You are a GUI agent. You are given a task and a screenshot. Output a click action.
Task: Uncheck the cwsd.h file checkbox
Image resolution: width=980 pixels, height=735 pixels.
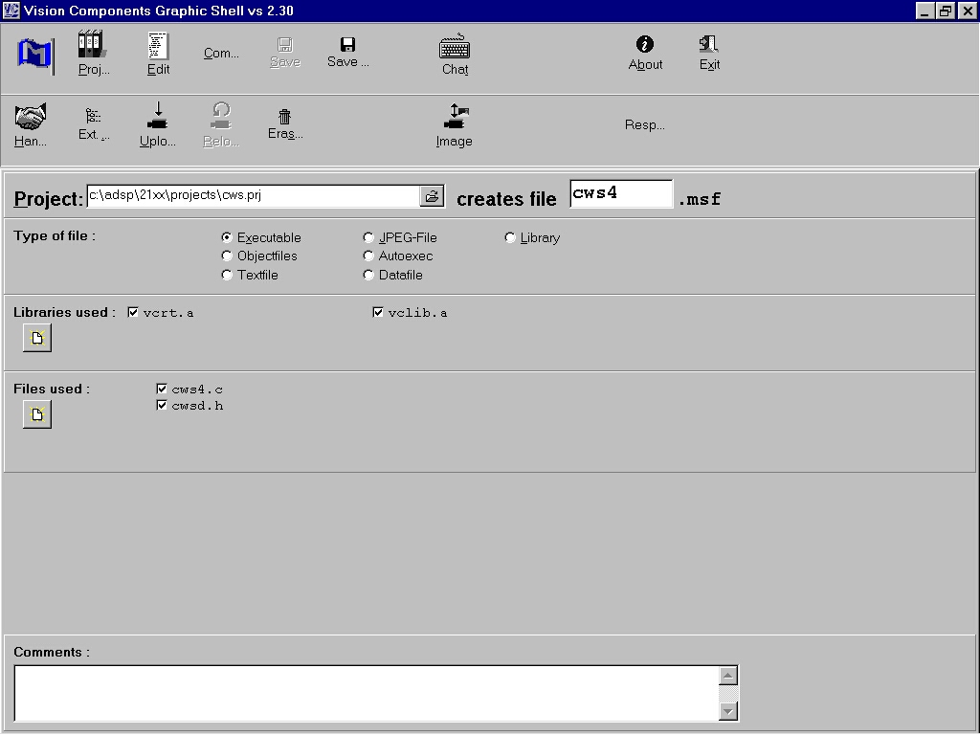[x=161, y=405]
